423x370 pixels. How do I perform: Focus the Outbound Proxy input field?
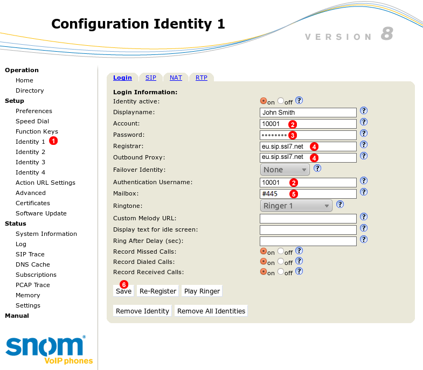(x=308, y=158)
